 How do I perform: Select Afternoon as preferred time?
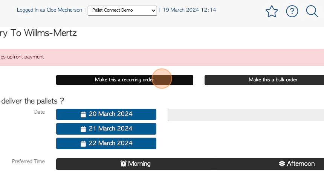297,164
